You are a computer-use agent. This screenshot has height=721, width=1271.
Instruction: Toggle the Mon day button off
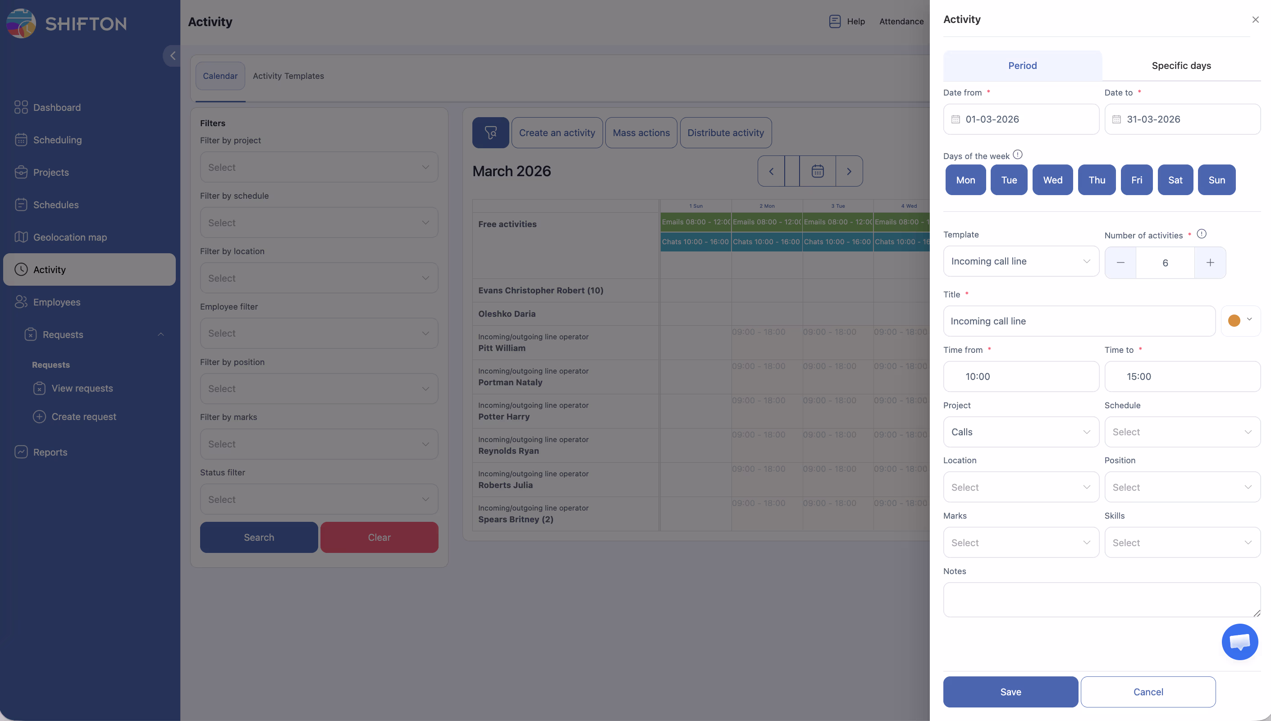click(x=965, y=180)
